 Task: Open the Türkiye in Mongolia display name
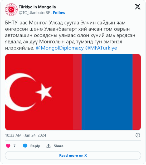pyautogui.click(x=37, y=7)
